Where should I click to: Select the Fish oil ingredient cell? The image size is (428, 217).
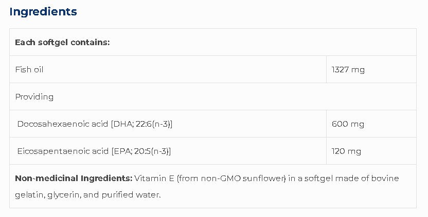tap(29, 69)
